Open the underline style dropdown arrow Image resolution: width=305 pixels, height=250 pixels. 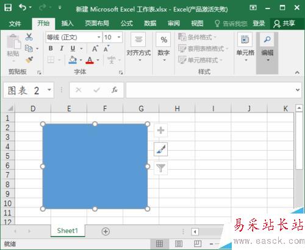click(x=81, y=49)
